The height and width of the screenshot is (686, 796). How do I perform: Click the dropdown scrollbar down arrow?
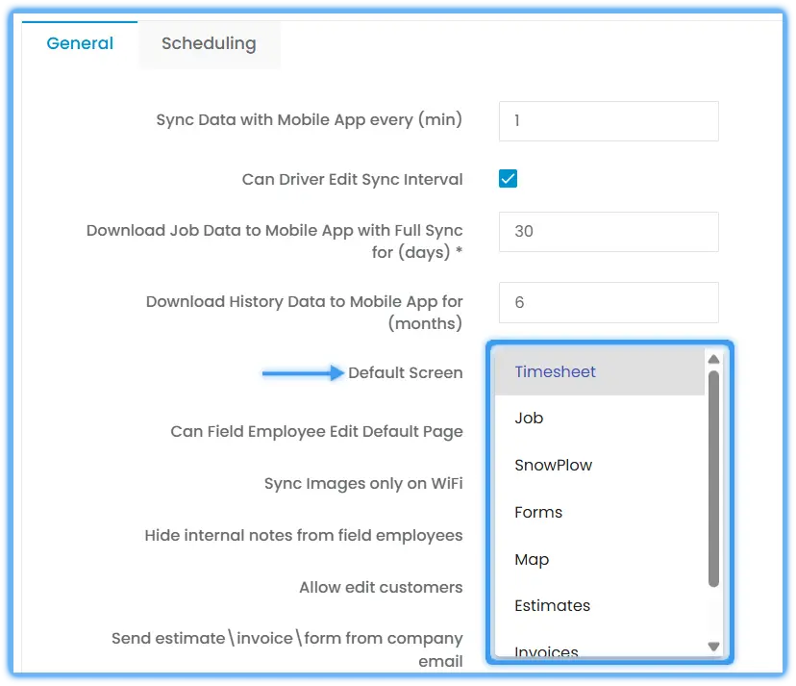pos(713,647)
